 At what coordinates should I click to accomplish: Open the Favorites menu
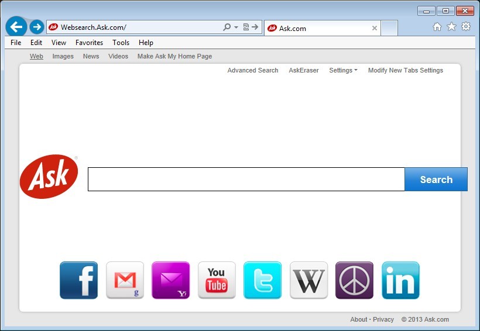[89, 43]
